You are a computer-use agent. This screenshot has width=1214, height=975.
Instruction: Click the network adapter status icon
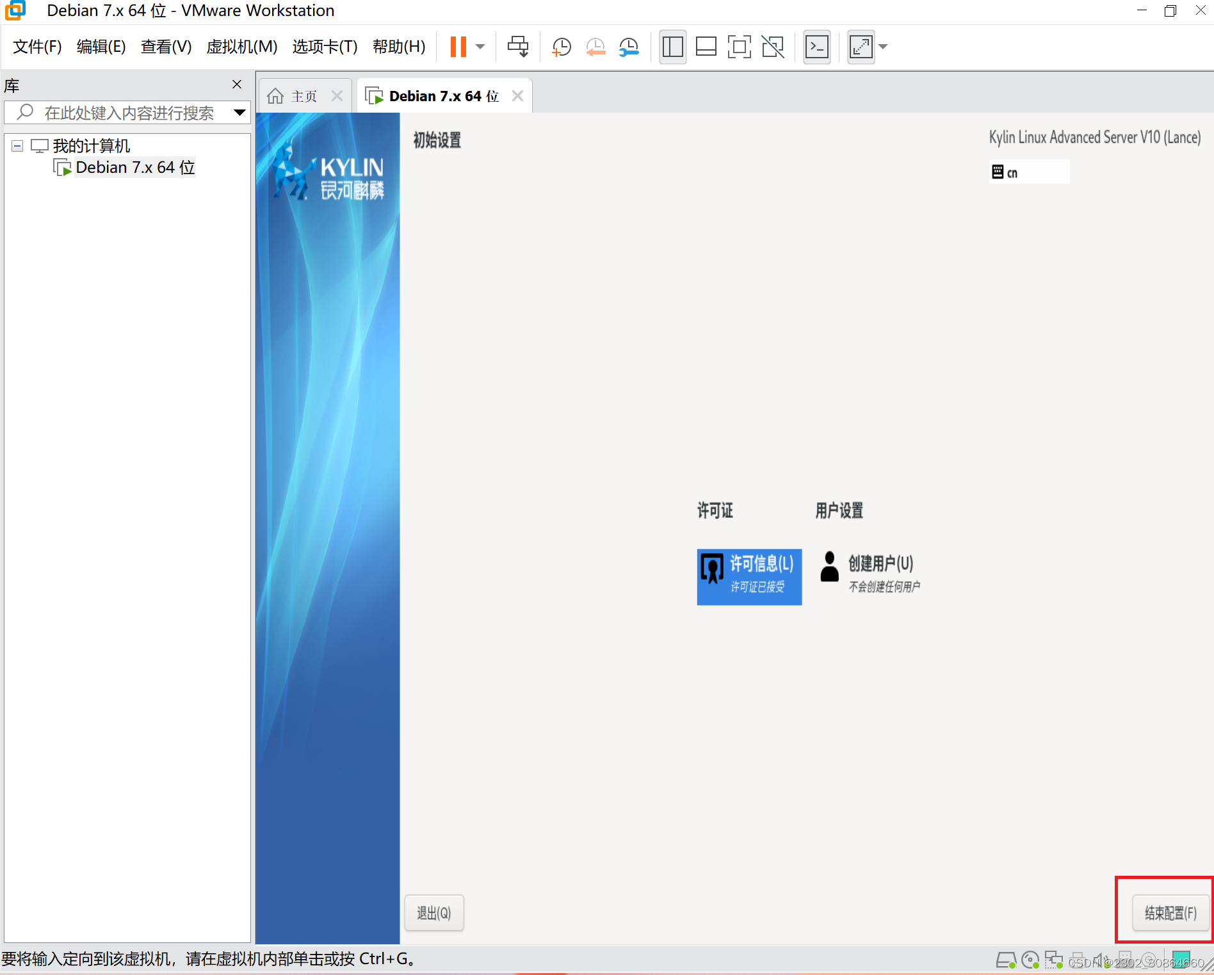[x=1054, y=960]
